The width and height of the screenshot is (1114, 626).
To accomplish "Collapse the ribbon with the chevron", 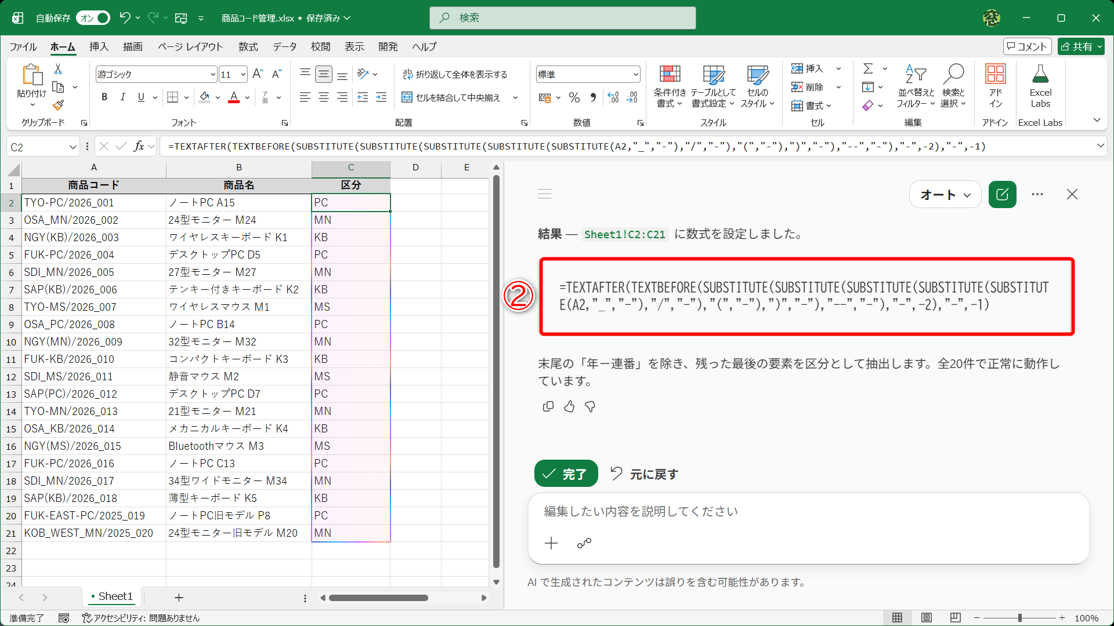I will 1097,121.
